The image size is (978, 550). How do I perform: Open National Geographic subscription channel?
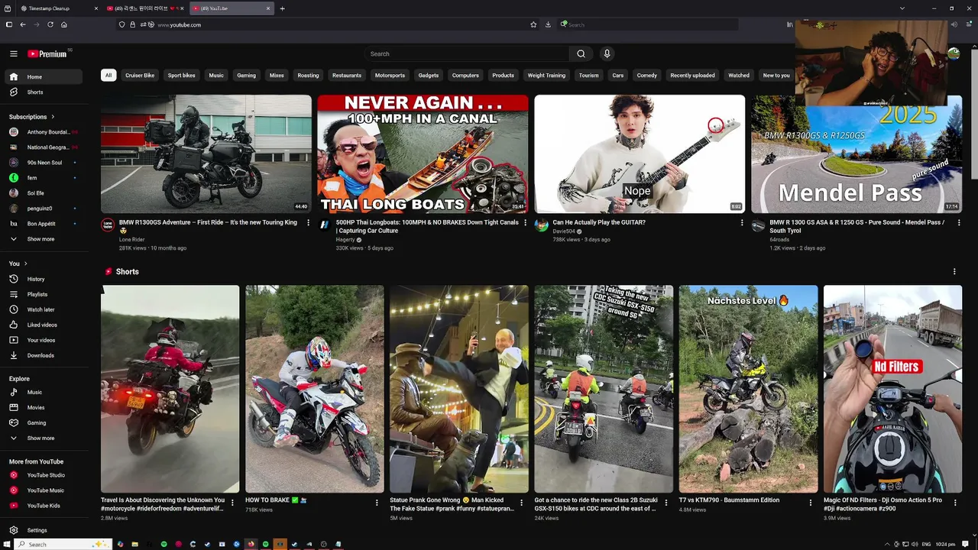click(43, 147)
